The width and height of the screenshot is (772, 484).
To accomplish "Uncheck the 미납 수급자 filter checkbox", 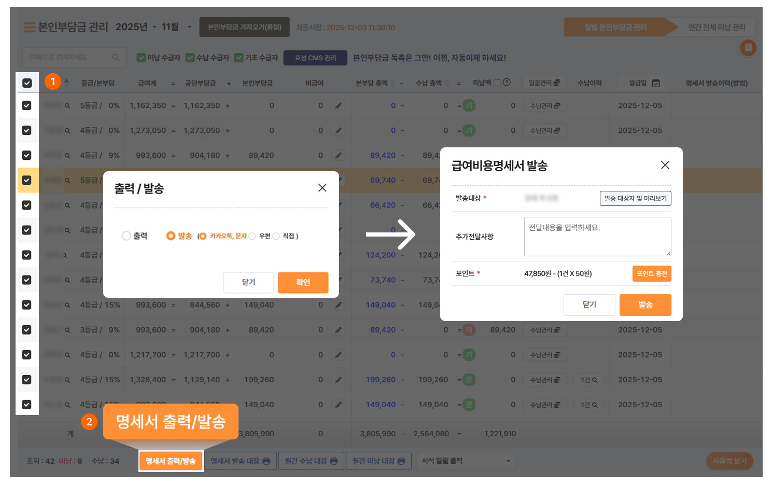I will [141, 58].
